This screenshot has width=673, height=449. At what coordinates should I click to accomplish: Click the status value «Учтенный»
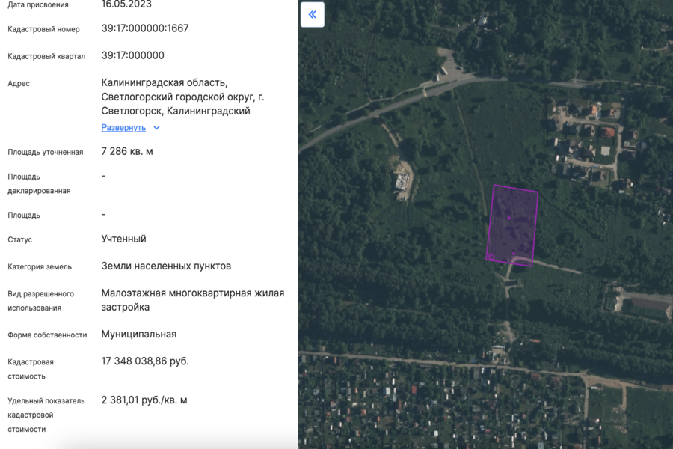(x=123, y=239)
